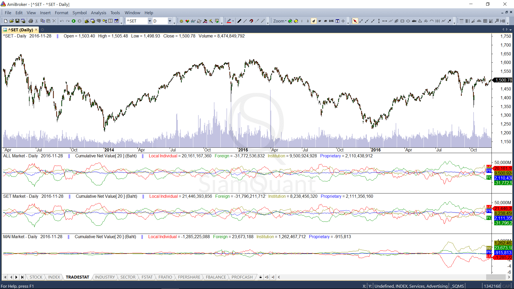Screen dimensions: 514x289
Task: Pick the arrow Select pointer tool
Action: 355,21
